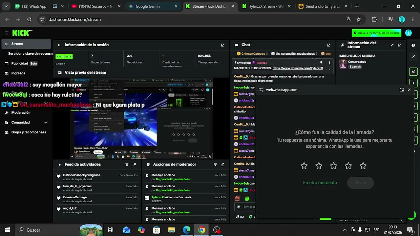Pop out the Información del stream panel

[x=399, y=45]
